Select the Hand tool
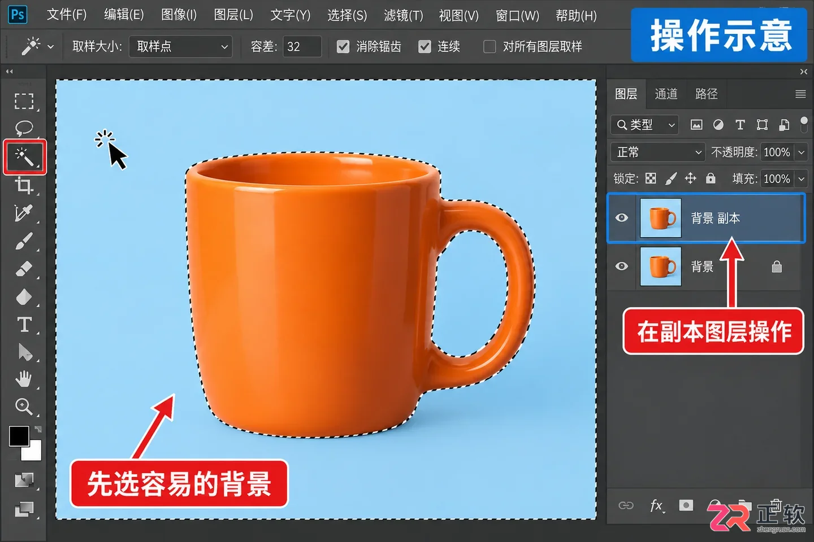 (24, 379)
